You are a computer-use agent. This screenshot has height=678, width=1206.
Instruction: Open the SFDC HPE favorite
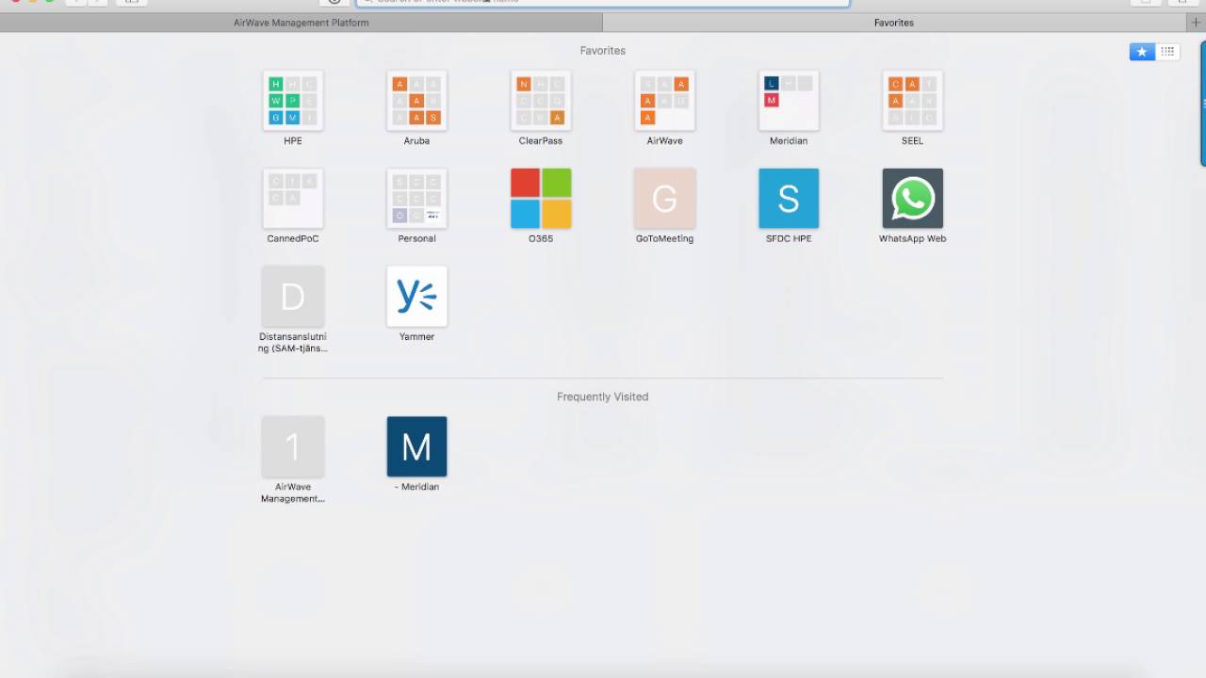coord(789,199)
